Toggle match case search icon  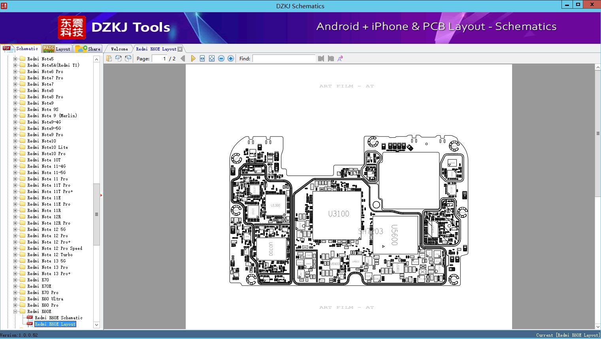pos(340,58)
